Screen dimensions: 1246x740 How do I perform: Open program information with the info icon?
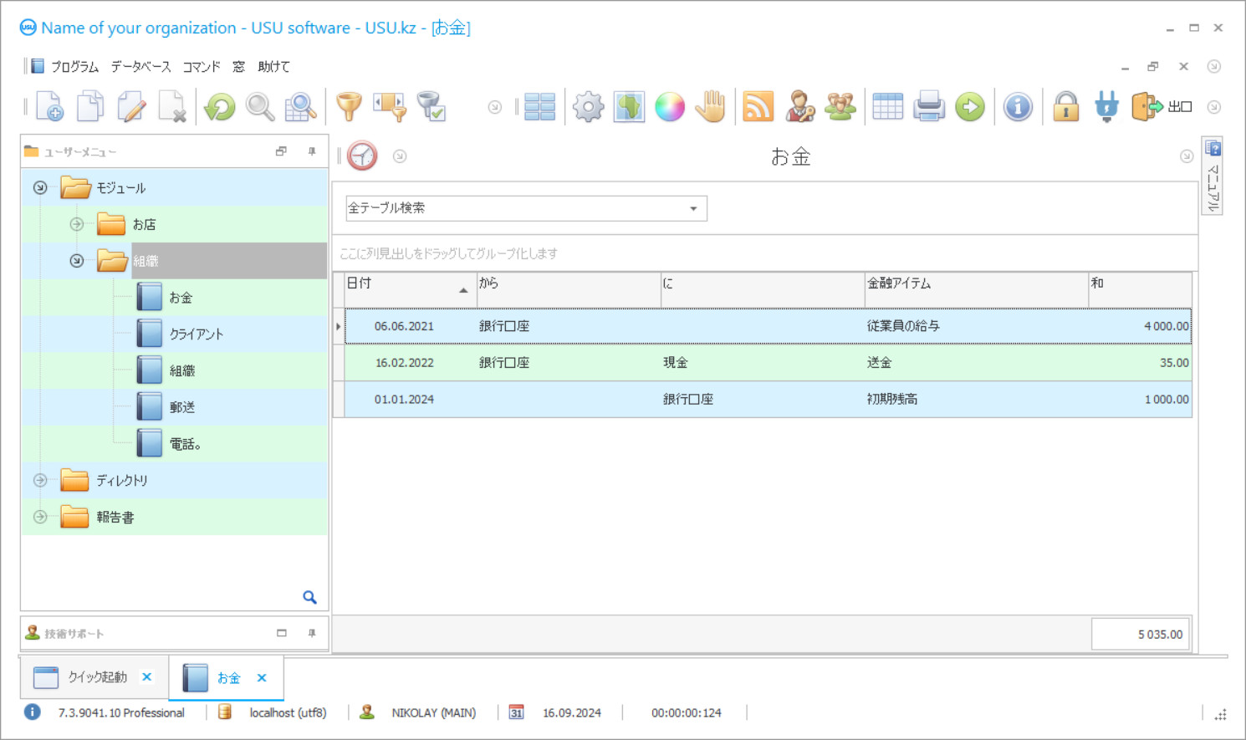click(x=1018, y=106)
